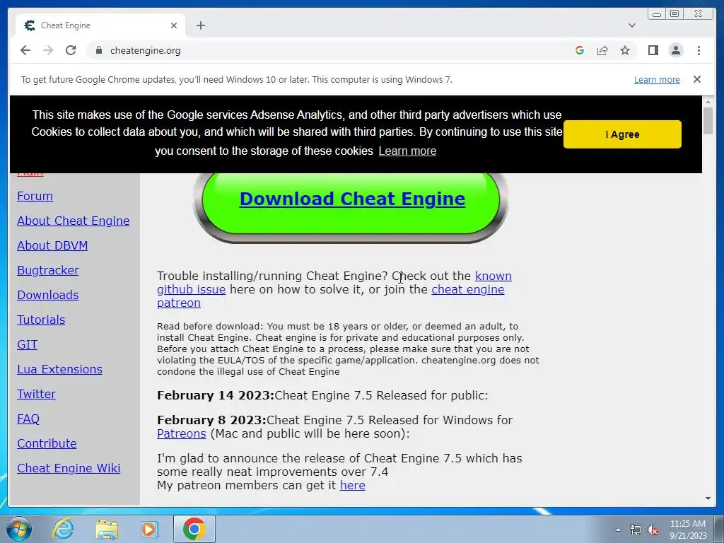Click the Chrome taskbar button
The width and height of the screenshot is (724, 543).
pyautogui.click(x=194, y=529)
